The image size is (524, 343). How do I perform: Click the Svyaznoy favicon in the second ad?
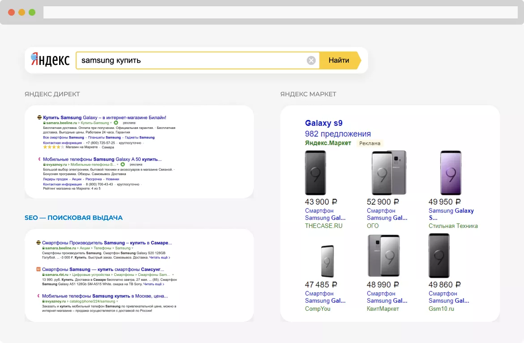pyautogui.click(x=39, y=159)
